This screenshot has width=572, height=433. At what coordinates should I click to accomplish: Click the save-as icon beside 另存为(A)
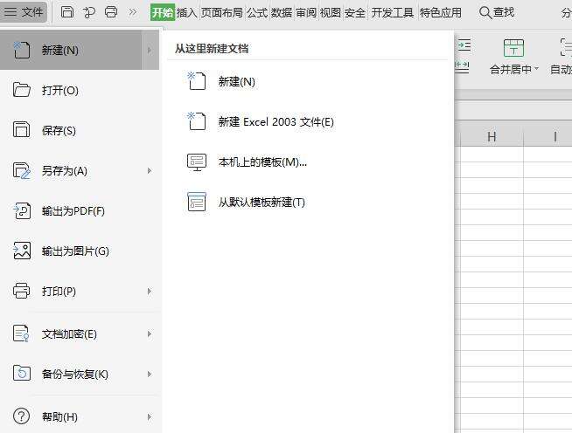pyautogui.click(x=22, y=170)
